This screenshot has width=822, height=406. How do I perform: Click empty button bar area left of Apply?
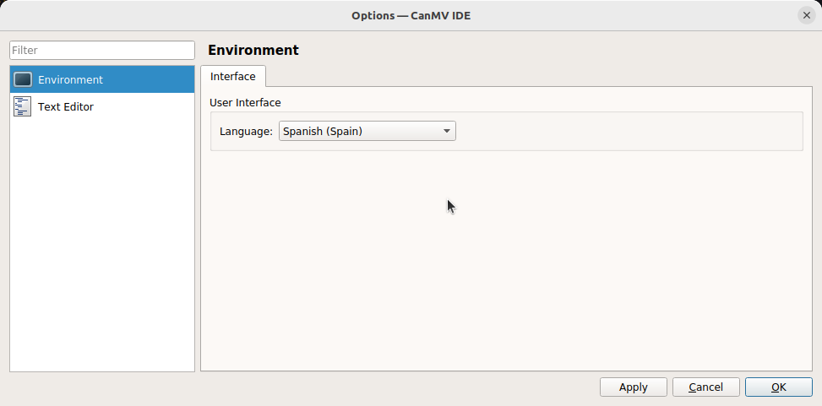(x=304, y=387)
